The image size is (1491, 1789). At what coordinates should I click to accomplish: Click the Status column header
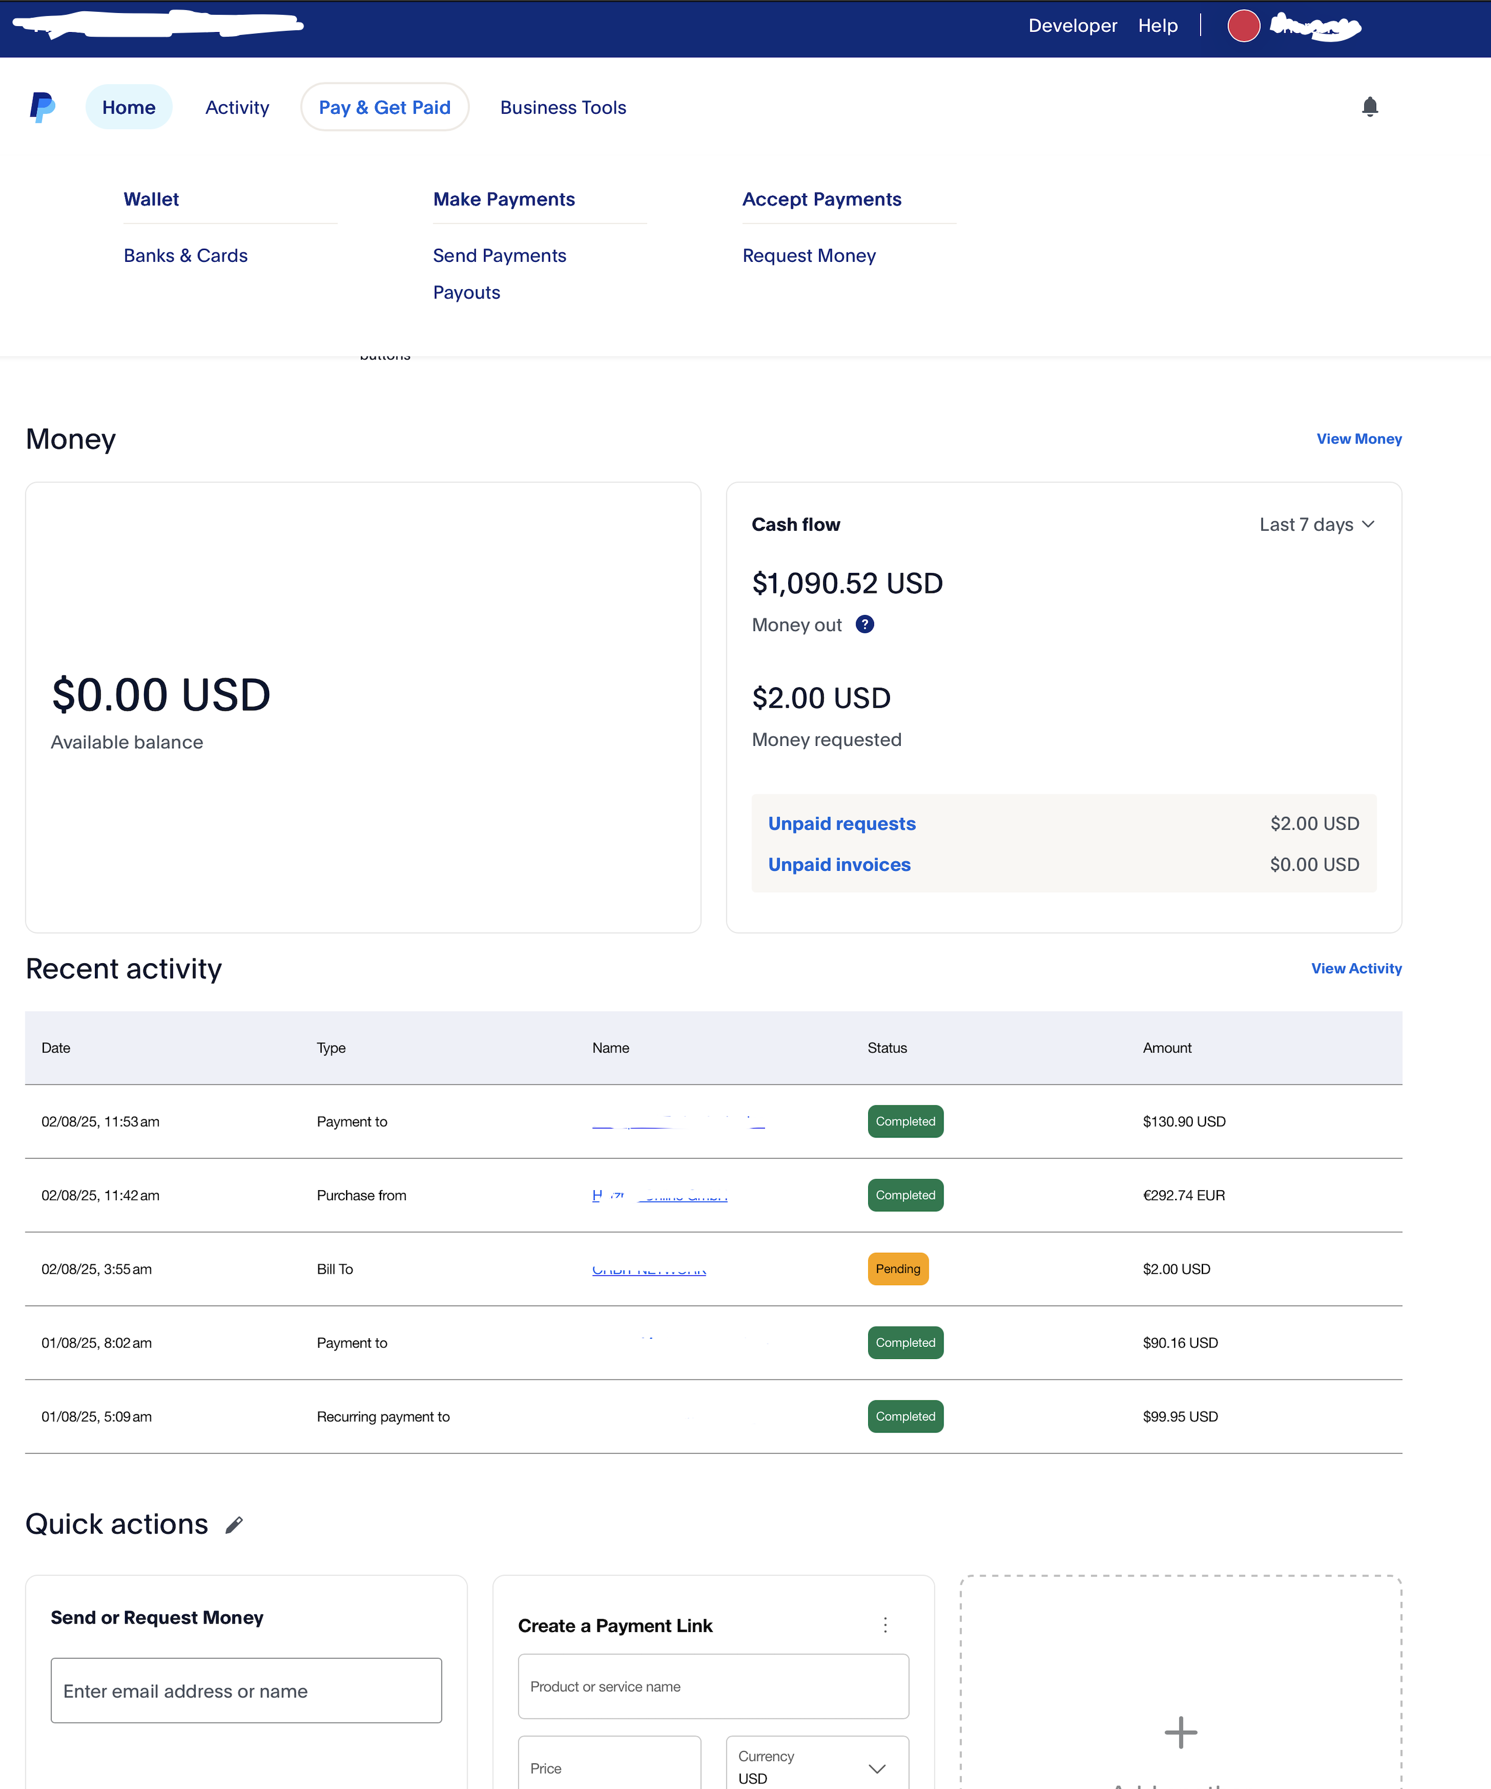[x=887, y=1048]
